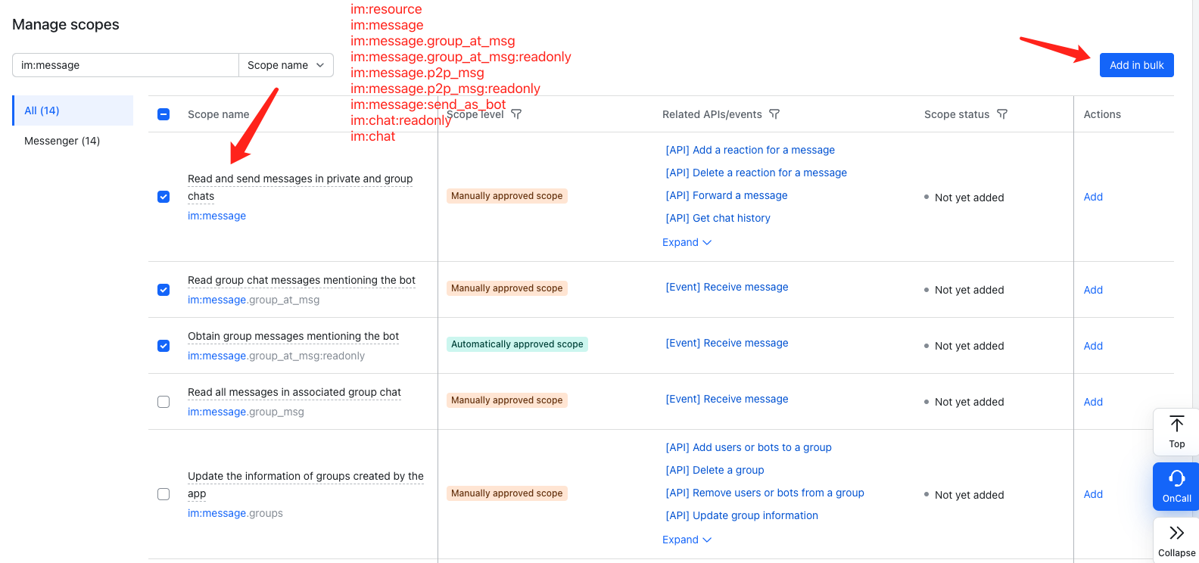Image resolution: width=1199 pixels, height=563 pixels.
Task: Click the Add in bulk button
Action: click(x=1136, y=65)
